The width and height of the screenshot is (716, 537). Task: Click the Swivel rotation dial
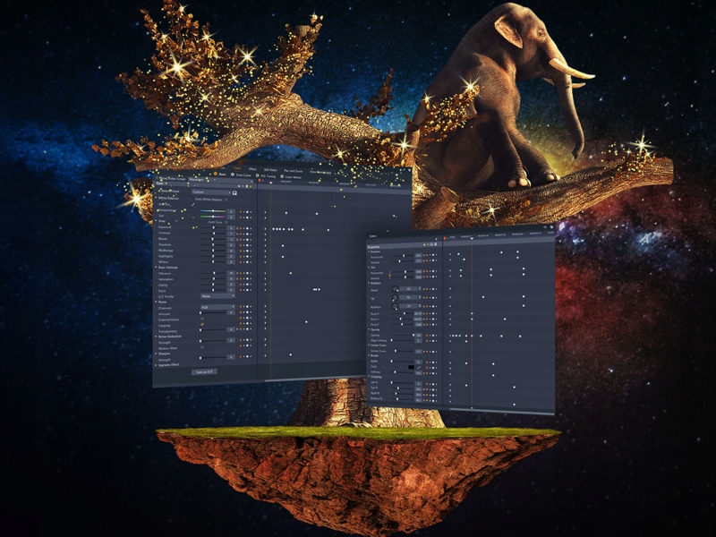(x=395, y=289)
